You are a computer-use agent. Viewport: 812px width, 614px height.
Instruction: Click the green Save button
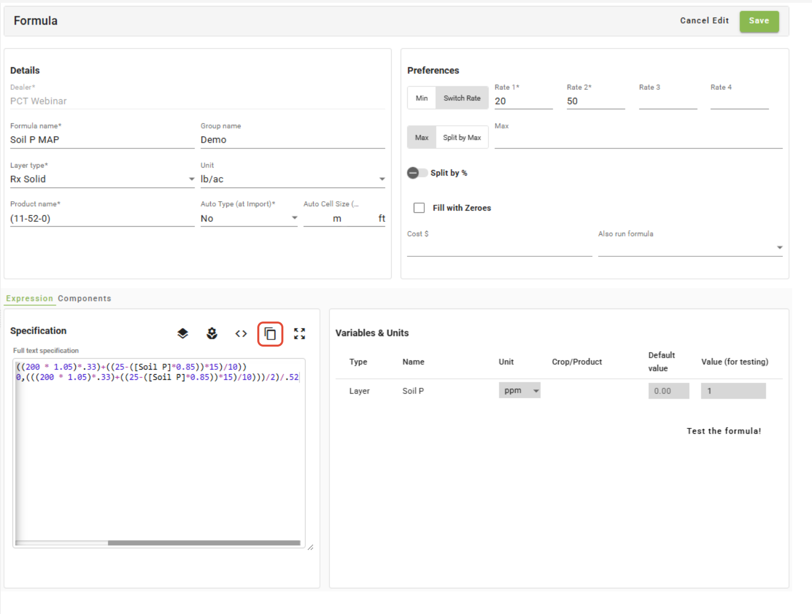[758, 21]
